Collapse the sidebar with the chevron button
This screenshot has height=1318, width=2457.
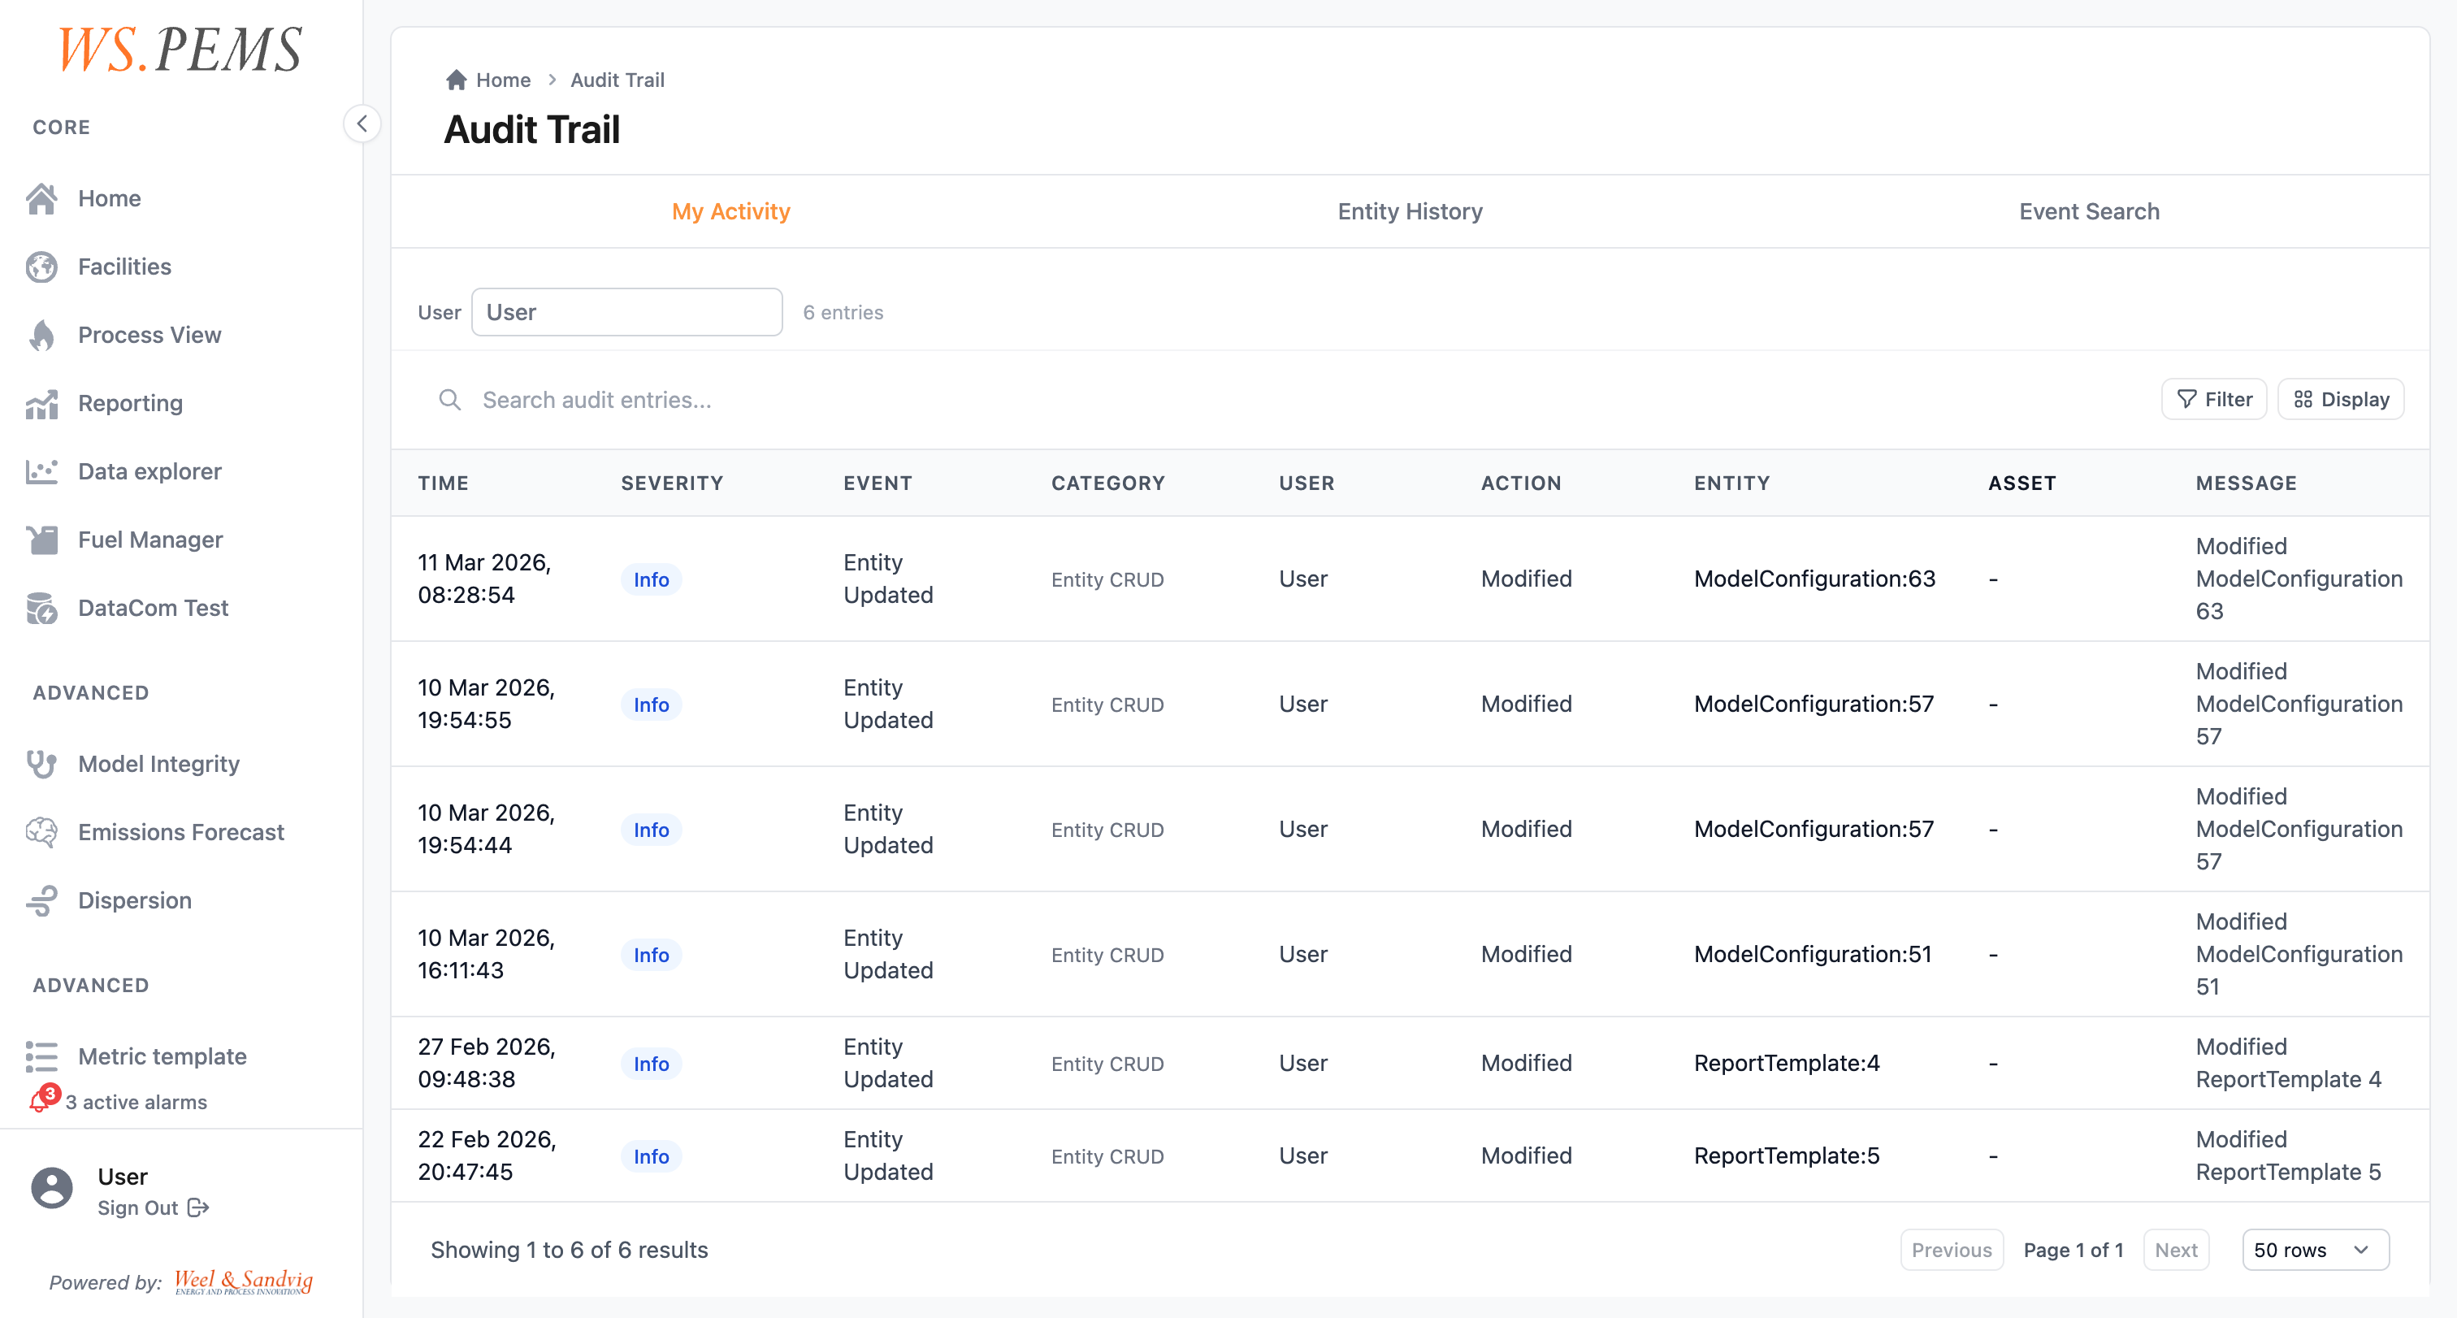coord(362,123)
